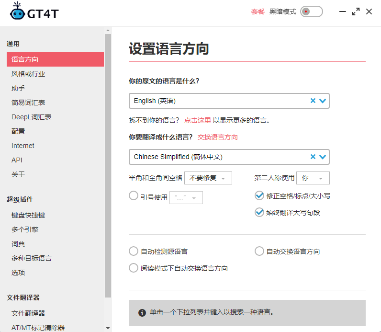
Task: Open the 不要修复 spacing dropdown
Action: 208,178
